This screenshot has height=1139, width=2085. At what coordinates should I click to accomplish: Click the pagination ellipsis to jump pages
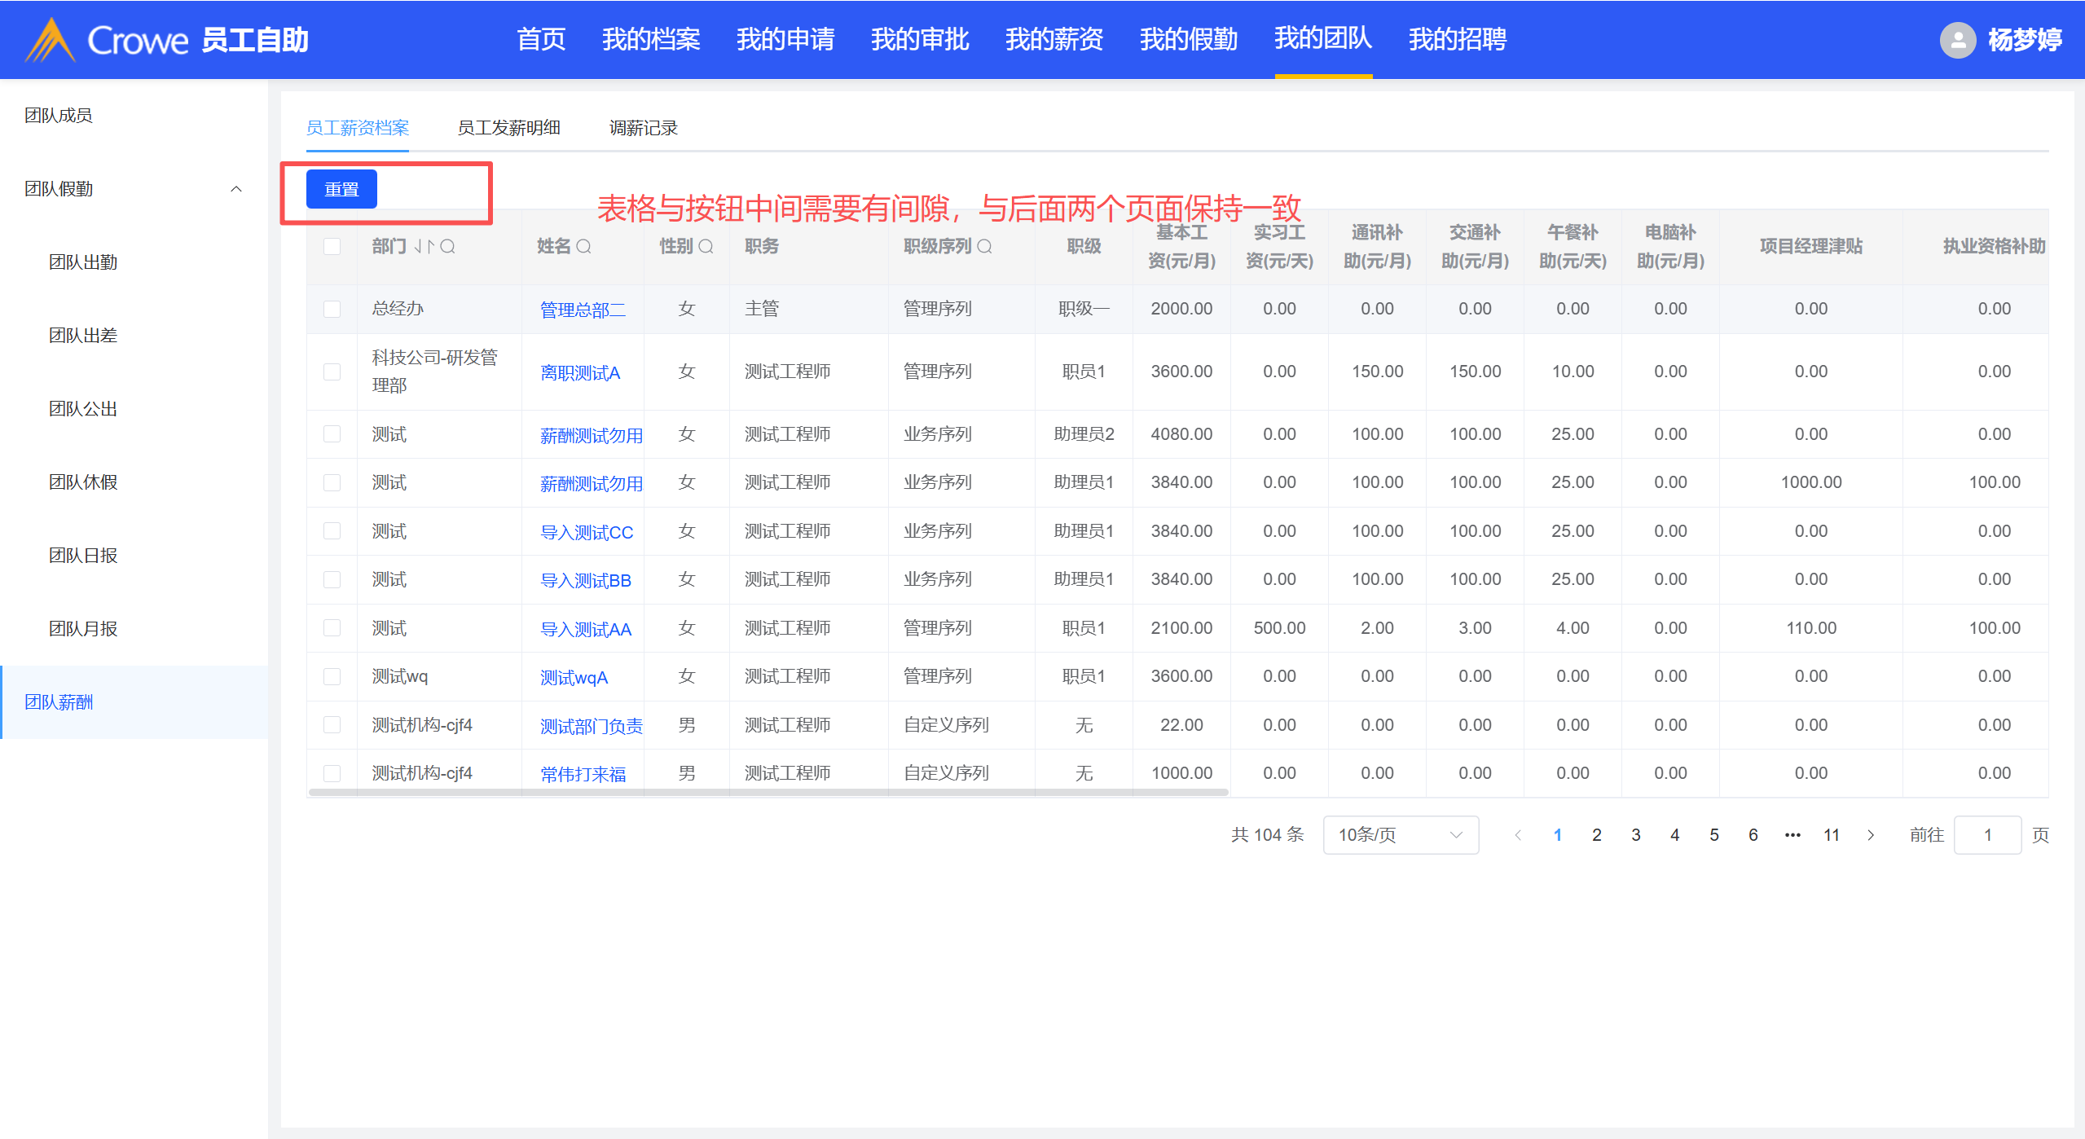coord(1792,834)
